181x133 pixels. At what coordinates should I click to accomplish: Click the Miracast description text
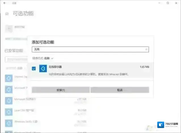[89, 74]
